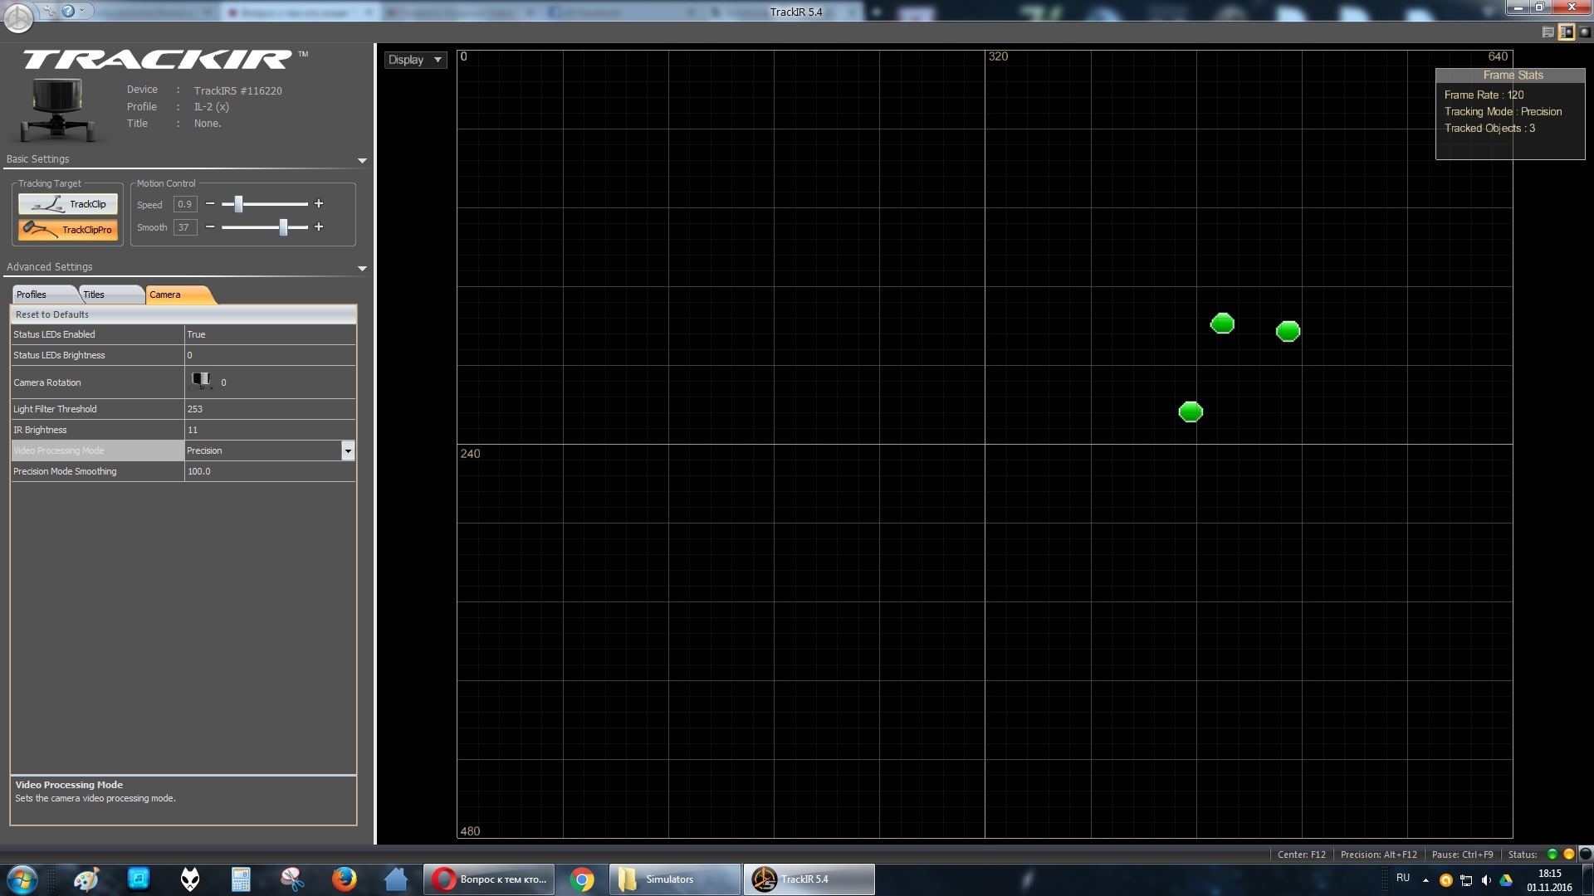Image resolution: width=1594 pixels, height=896 pixels.
Task: Open Calculator from the taskbar
Action: coord(241,879)
